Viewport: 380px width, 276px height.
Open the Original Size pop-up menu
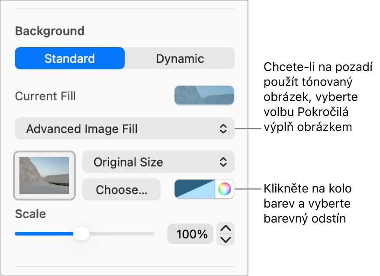[x=158, y=162]
